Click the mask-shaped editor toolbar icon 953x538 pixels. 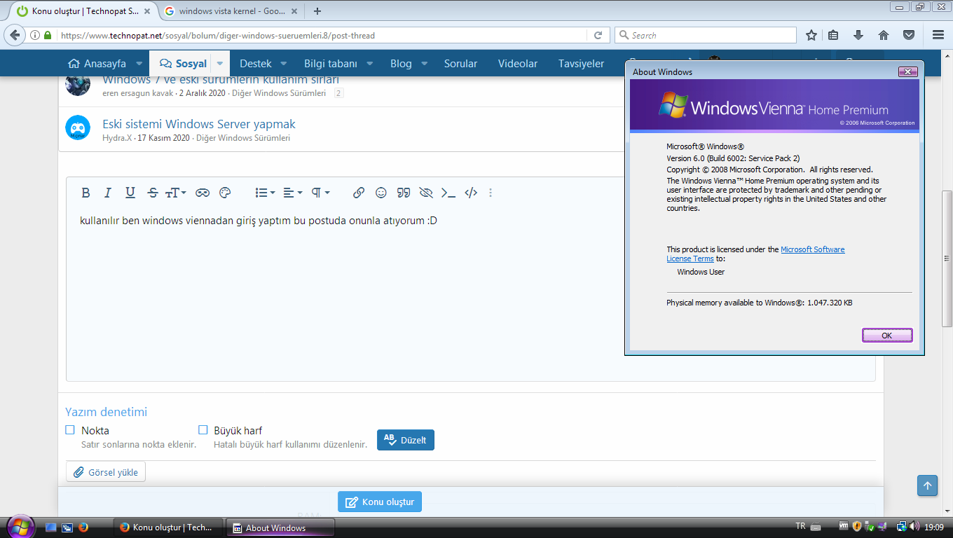[x=203, y=193]
